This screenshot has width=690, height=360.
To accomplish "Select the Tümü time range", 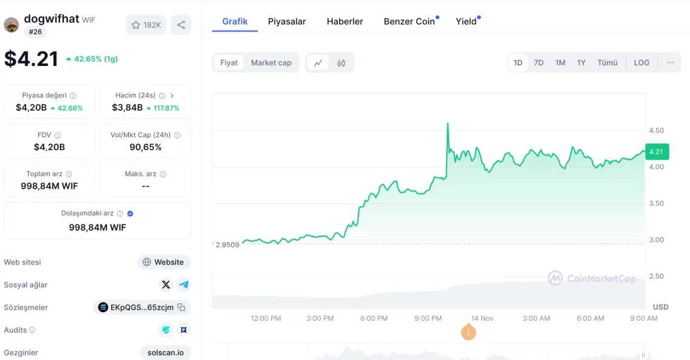I will tap(607, 63).
